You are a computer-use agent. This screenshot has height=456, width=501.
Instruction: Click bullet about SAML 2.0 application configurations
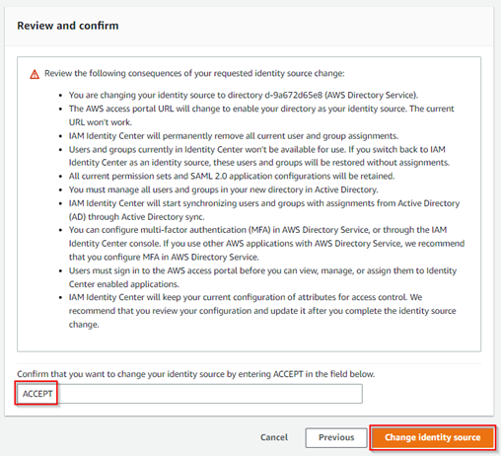click(x=232, y=176)
